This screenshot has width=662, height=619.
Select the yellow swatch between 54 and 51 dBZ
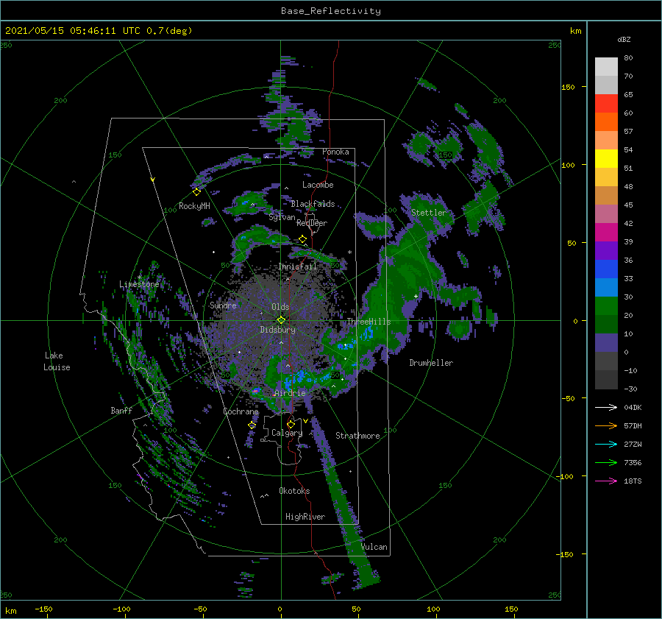(x=606, y=159)
